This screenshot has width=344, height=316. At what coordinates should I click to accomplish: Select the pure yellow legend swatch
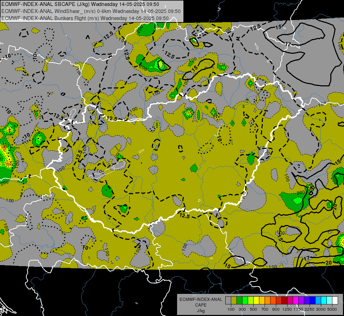tap(256, 301)
